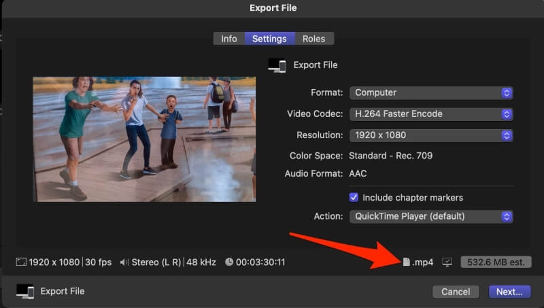Open the Action dropdown showing QuickTime Player
The width and height of the screenshot is (544, 308).
431,216
